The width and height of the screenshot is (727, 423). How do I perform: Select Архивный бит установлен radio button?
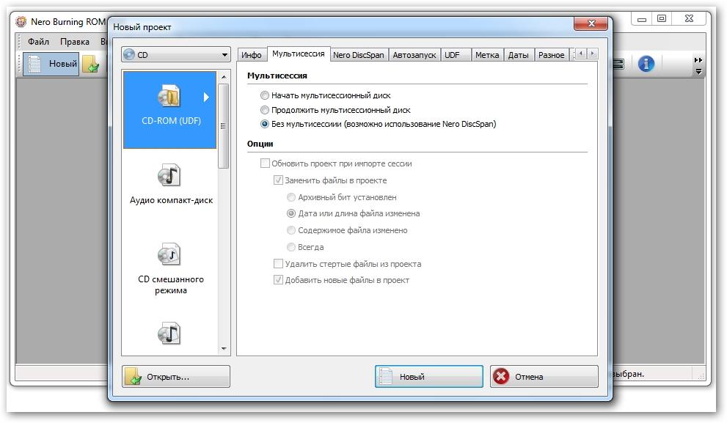tap(291, 197)
